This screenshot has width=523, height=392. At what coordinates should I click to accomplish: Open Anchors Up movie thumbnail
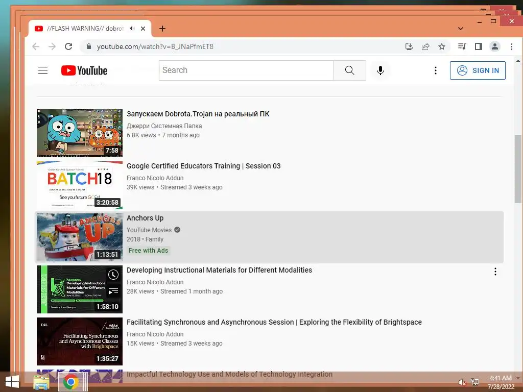[x=79, y=237]
